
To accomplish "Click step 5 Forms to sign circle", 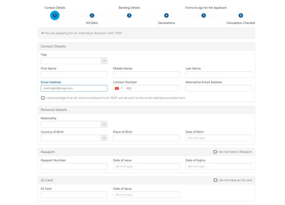I will [203, 15].
